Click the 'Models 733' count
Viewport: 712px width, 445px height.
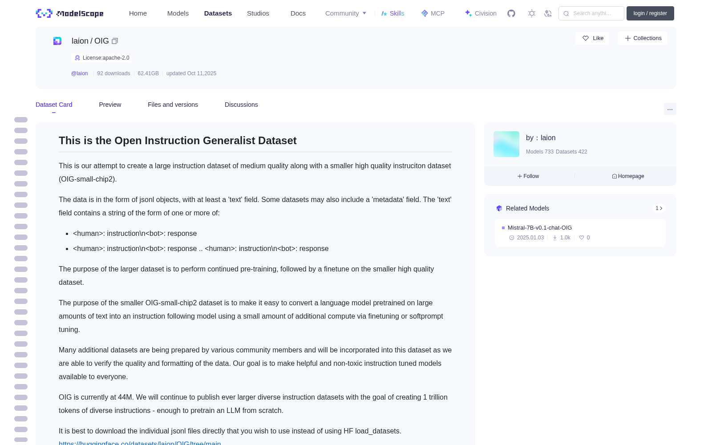point(540,152)
